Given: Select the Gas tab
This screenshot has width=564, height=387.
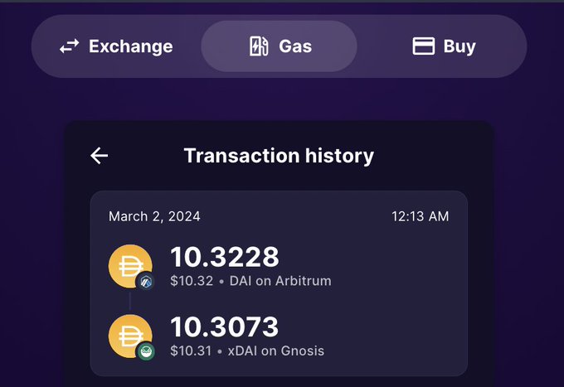Looking at the screenshot, I should coord(280,46).
